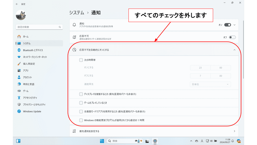This screenshot has height=145, width=257.
Task: Click the back arrow in Settings
Action: [17, 4]
